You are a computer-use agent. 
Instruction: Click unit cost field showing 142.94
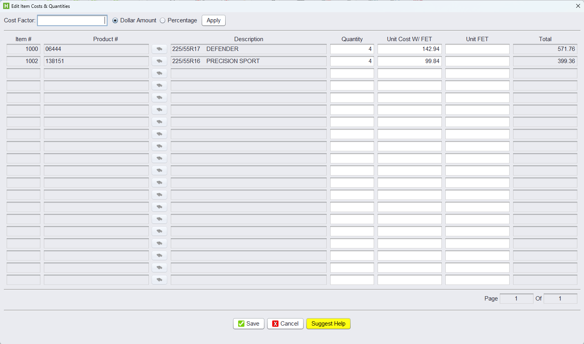(409, 49)
